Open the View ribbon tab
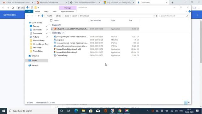Screen dimensions: 202x114 (55, 11)
